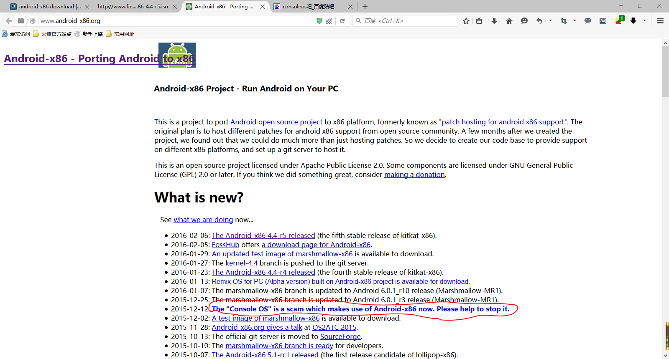Close the android-x86 download tab

pyautogui.click(x=87, y=7)
